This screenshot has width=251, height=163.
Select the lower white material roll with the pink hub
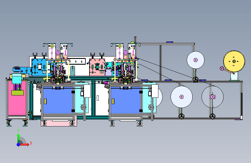[182, 97]
